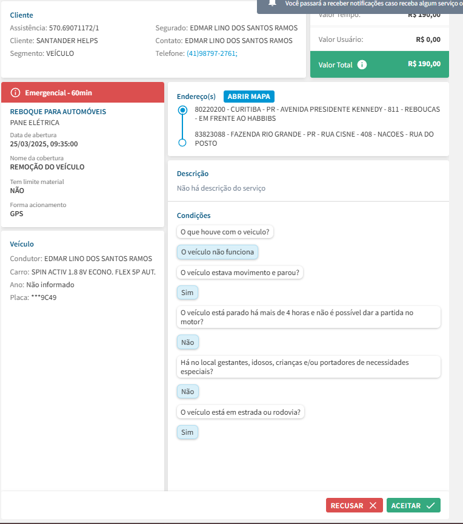Call the phone number (41)98797-2761
Screen dimensions: 463x524
212,53
